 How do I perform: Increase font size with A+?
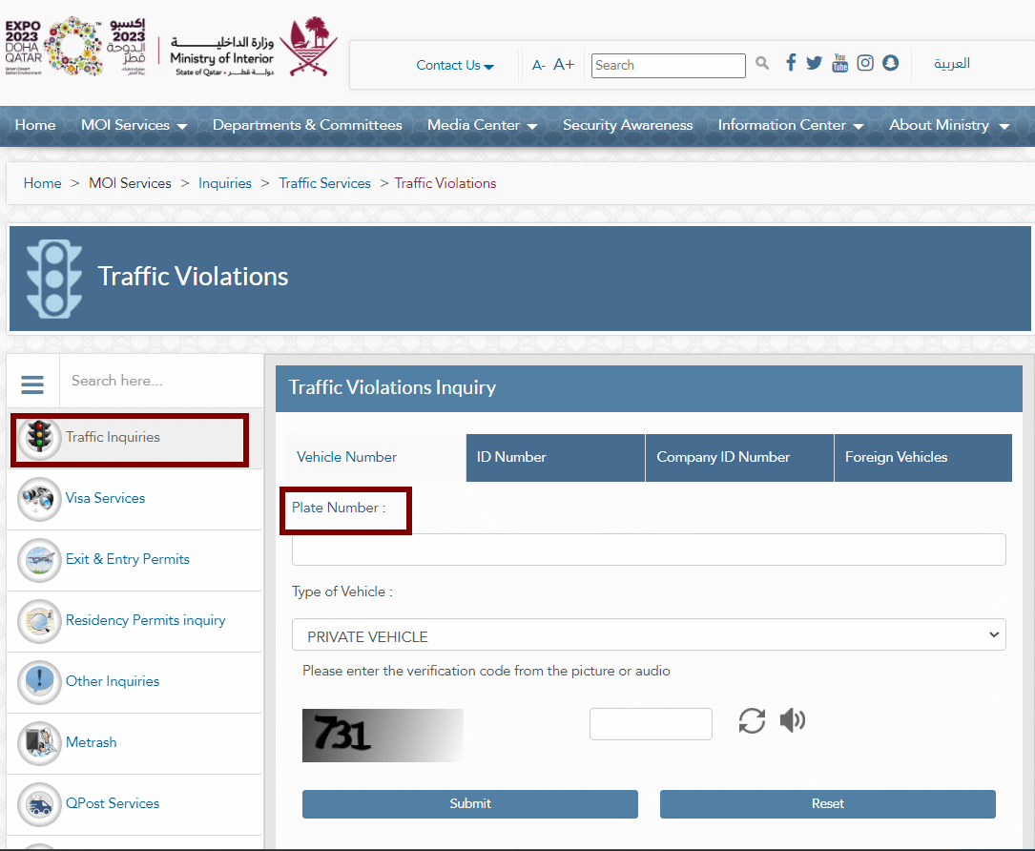(564, 64)
